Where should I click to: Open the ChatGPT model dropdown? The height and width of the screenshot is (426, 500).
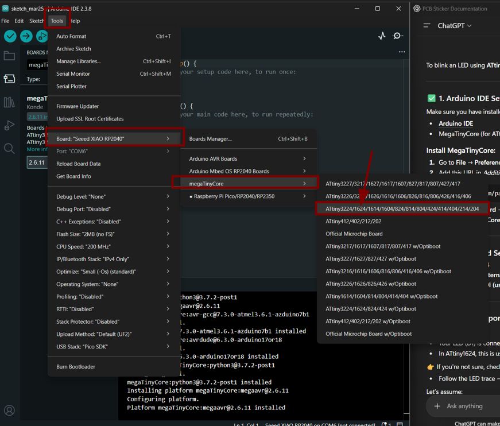(x=455, y=25)
